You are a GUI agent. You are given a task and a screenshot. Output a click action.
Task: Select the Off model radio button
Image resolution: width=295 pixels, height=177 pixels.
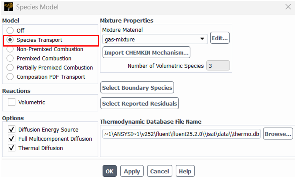tap(10, 30)
